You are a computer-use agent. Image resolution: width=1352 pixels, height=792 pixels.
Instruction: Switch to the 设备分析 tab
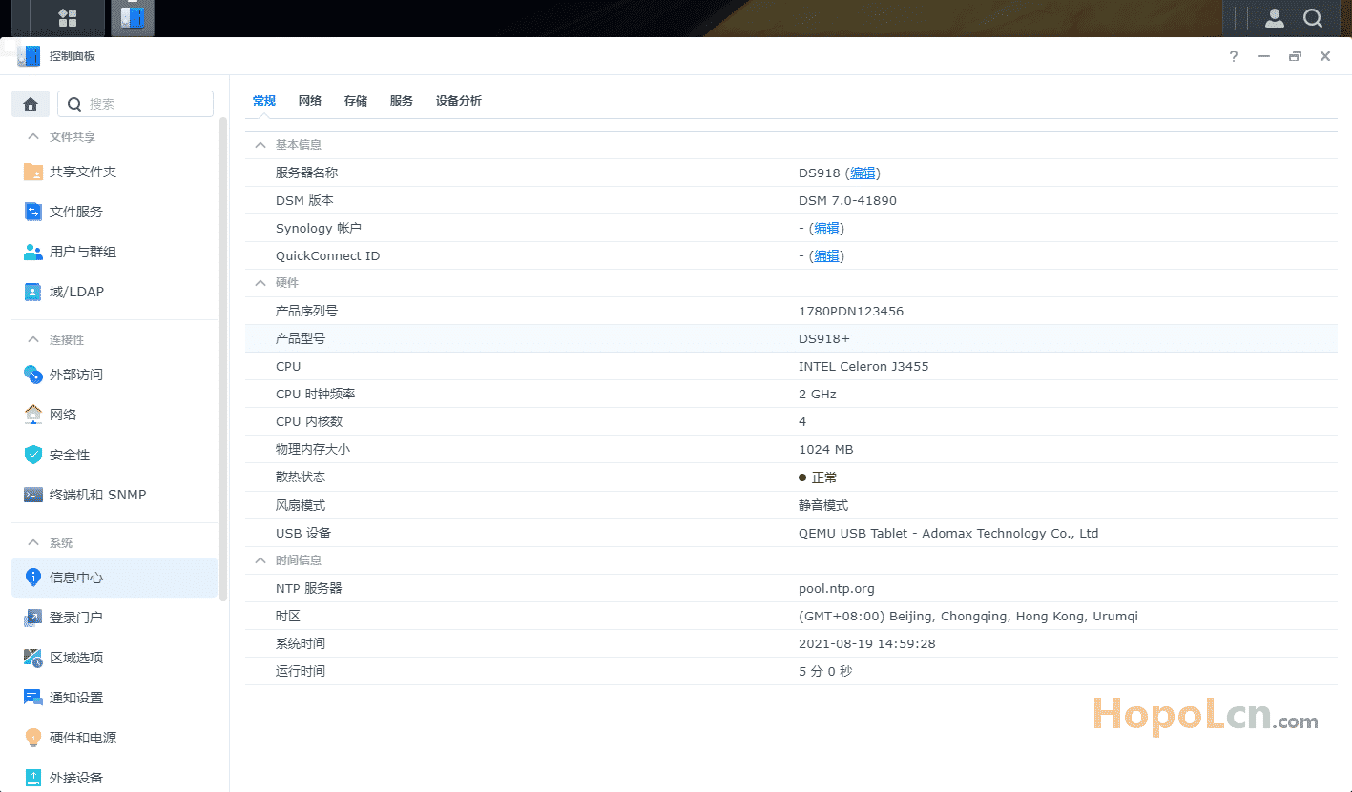coord(459,101)
